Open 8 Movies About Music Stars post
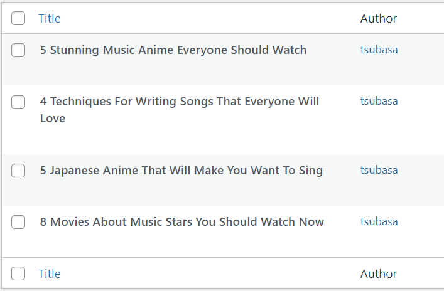 [x=182, y=222]
